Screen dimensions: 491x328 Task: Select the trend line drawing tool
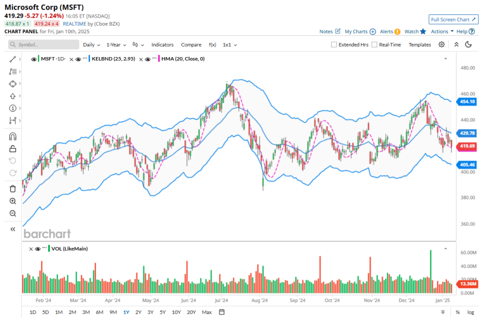coord(12,59)
